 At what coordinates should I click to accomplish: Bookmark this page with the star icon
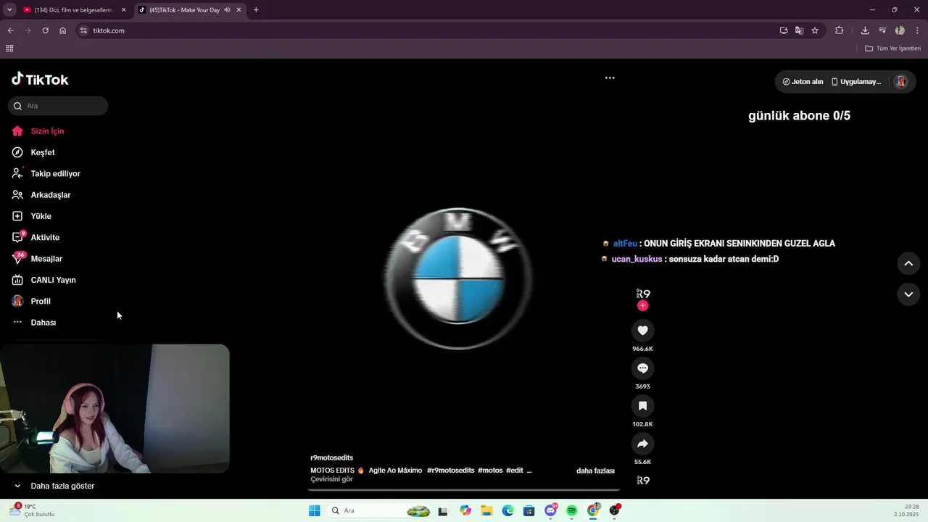click(815, 30)
